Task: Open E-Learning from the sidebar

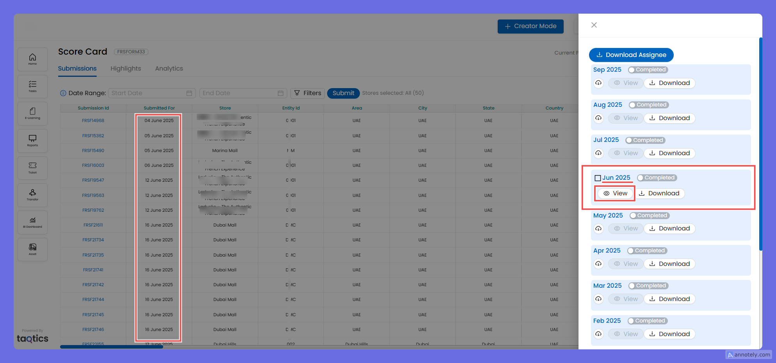Action: (x=32, y=113)
